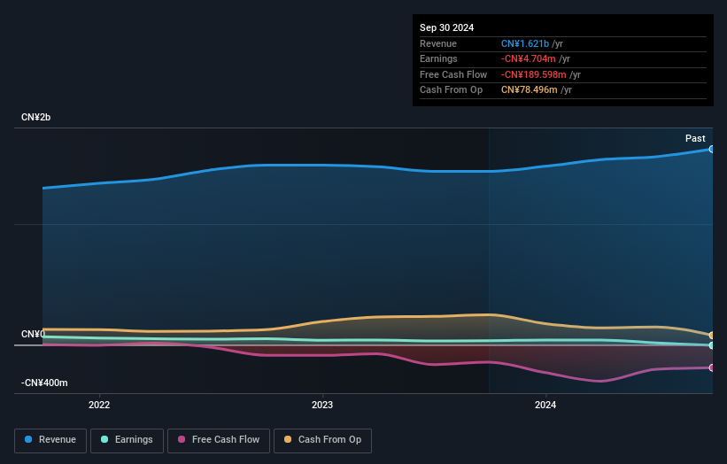Click the orange Cash From Op legend dot

coord(288,439)
